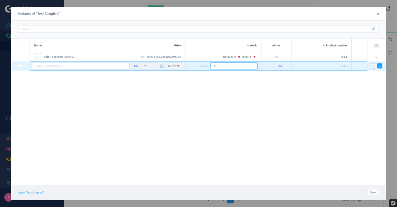Viewport: 397px width, 207px height.
Task: Sort the table by Price column header
Action: (178, 45)
